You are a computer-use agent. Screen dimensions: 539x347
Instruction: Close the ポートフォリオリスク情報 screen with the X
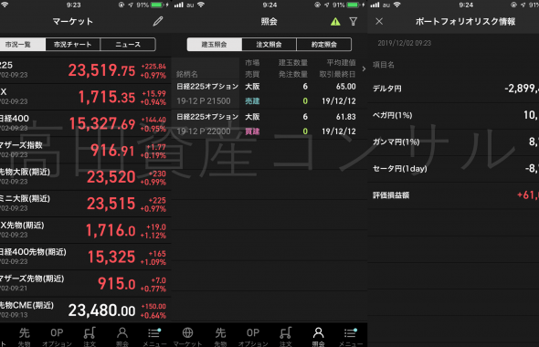click(379, 21)
